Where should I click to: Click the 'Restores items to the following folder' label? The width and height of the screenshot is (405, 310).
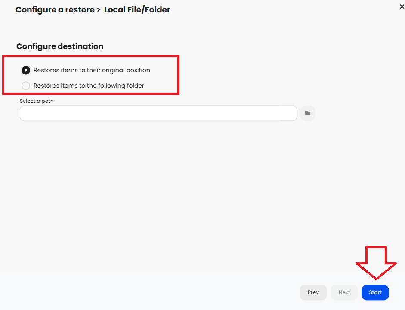click(89, 86)
